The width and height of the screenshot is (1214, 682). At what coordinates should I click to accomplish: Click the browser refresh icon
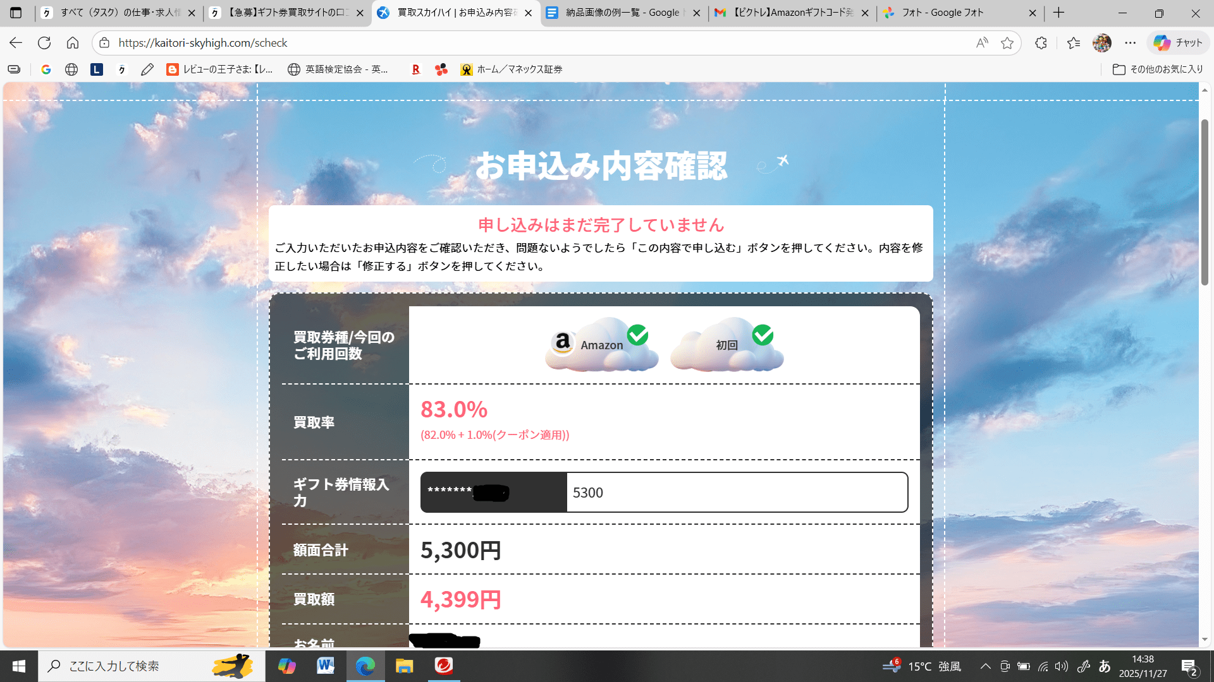pos(44,43)
